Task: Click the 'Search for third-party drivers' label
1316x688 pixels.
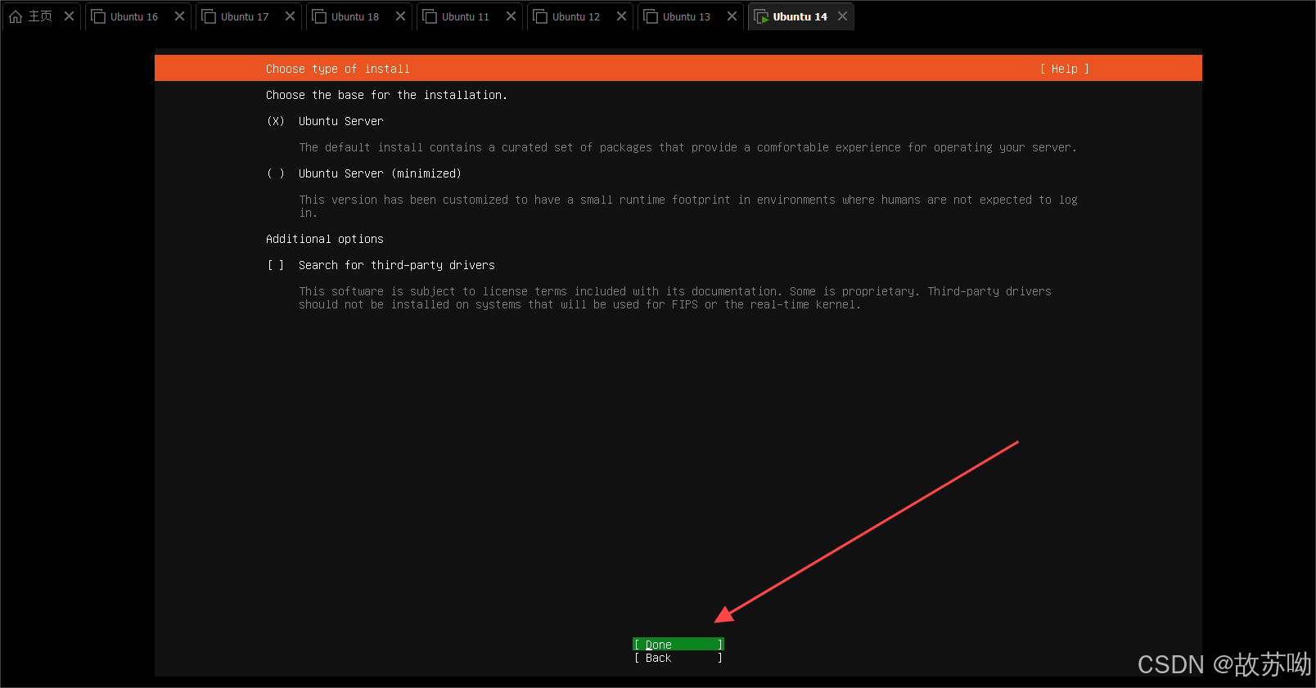Action: tap(397, 265)
